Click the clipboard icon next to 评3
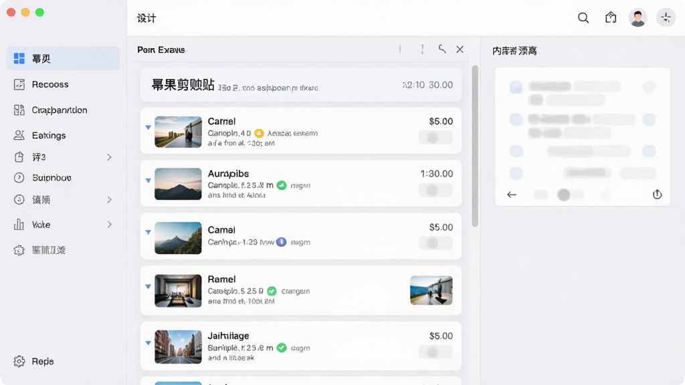 tap(19, 156)
